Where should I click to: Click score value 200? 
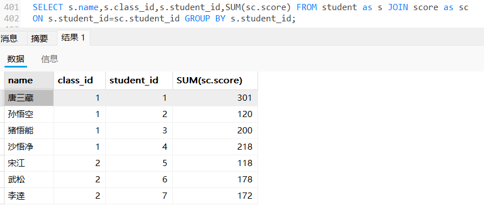coord(215,131)
